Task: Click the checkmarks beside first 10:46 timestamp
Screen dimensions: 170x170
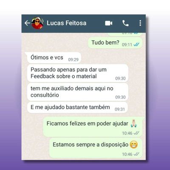Action: pos(136,133)
